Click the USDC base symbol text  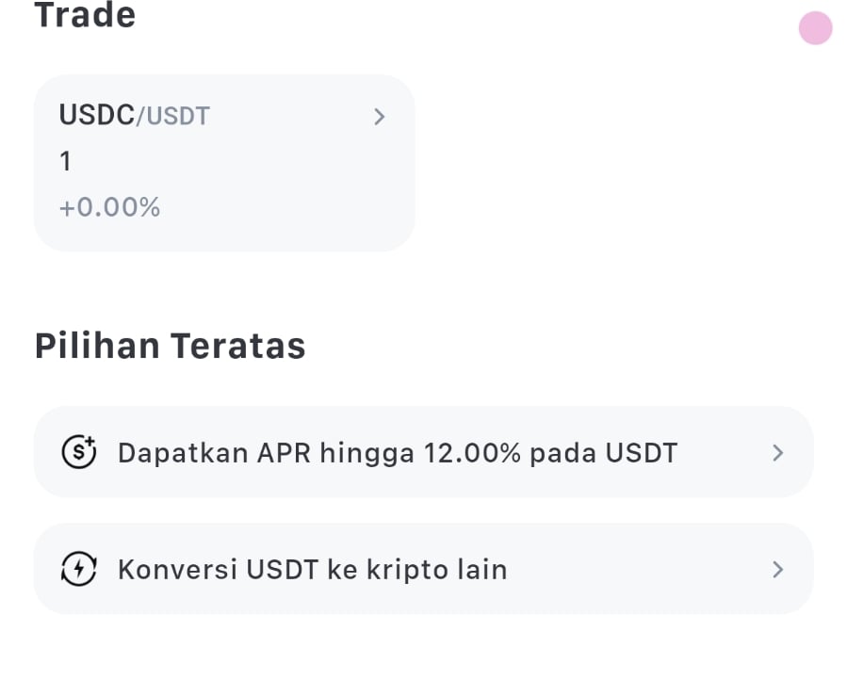pyautogui.click(x=97, y=115)
